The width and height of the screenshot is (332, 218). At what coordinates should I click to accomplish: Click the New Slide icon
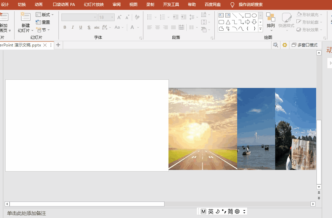tap(25, 17)
